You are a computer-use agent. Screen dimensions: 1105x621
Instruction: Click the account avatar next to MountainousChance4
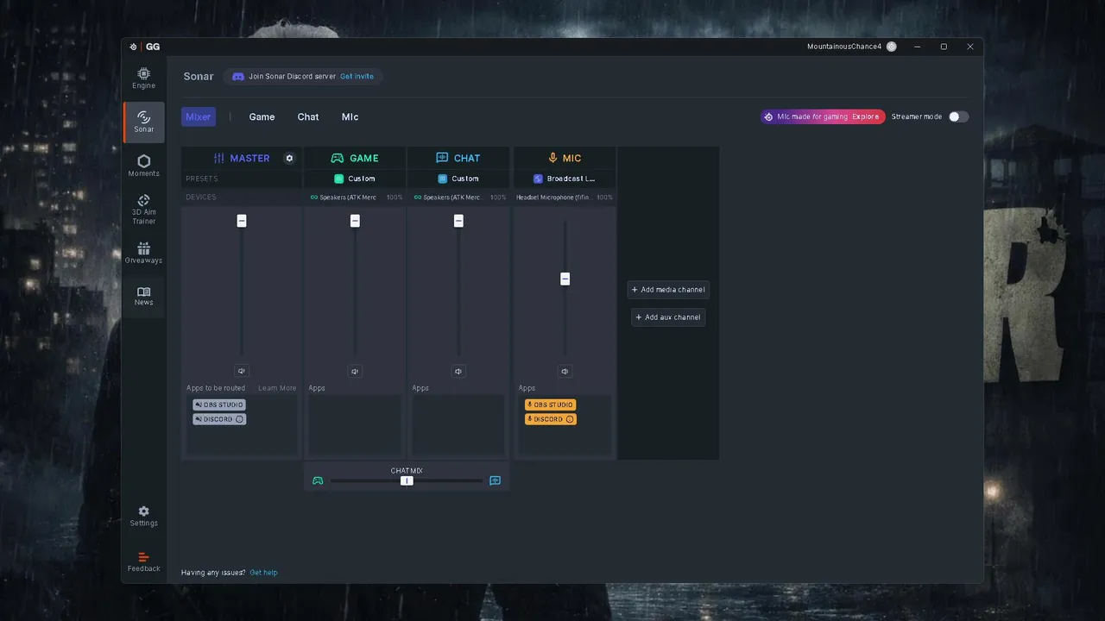tap(891, 47)
